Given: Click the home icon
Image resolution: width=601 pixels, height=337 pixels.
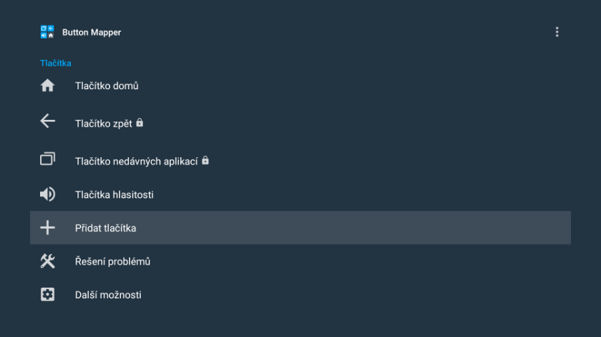Looking at the screenshot, I should tap(47, 85).
